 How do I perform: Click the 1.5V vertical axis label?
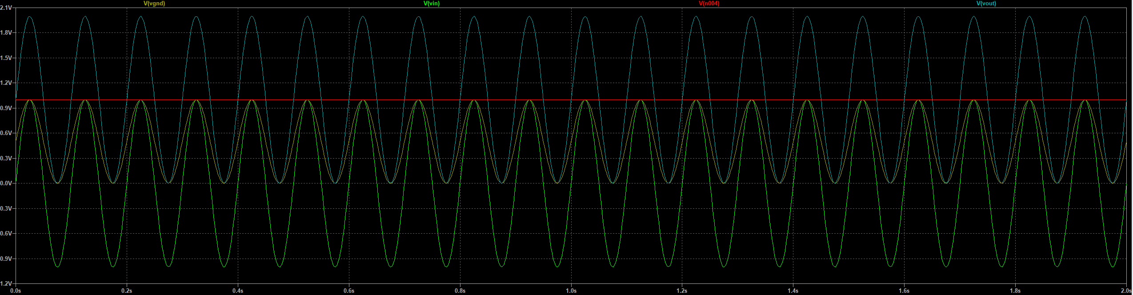(6, 58)
